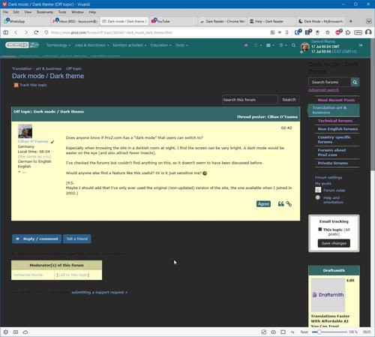Click the Forum rules icon in the sidebar
The image size is (375, 337).
pyautogui.click(x=318, y=190)
